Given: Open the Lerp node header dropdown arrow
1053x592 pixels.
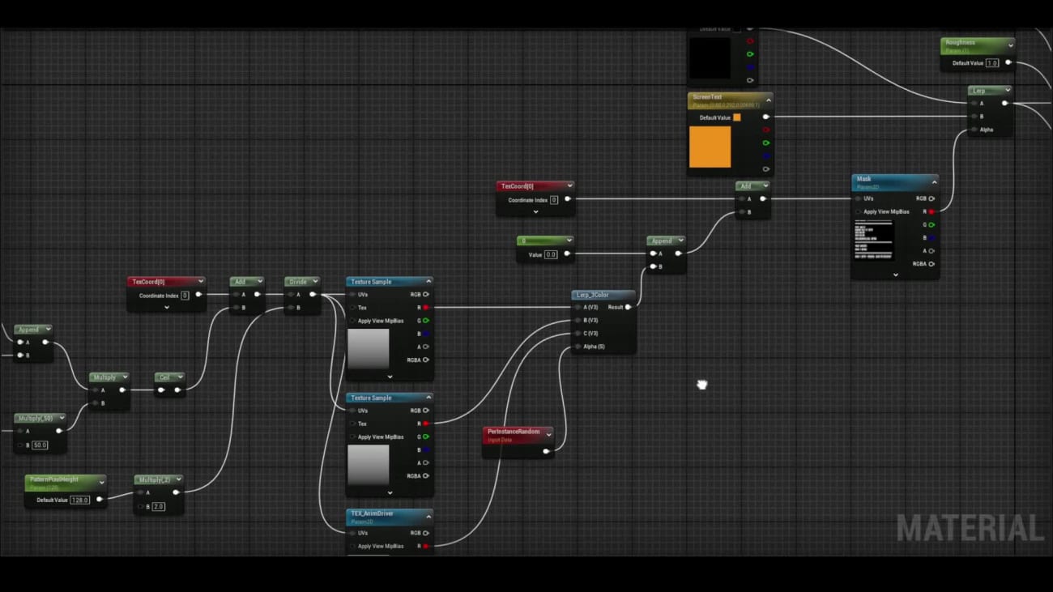Looking at the screenshot, I should (x=1007, y=90).
